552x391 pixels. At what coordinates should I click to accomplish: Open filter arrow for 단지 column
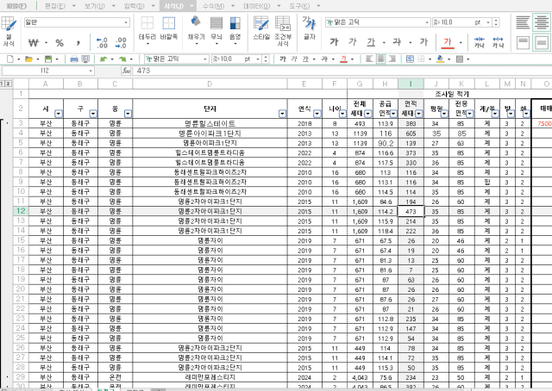click(x=282, y=114)
